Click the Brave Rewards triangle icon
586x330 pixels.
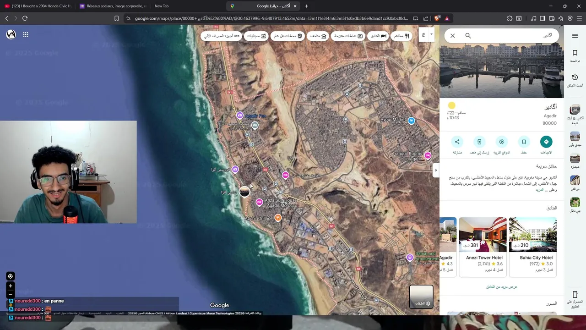pyautogui.click(x=447, y=18)
